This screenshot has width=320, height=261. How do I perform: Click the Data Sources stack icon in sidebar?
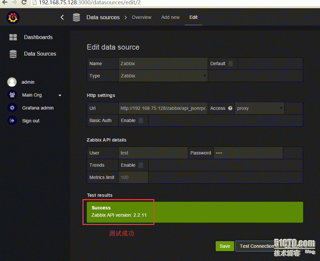13,54
